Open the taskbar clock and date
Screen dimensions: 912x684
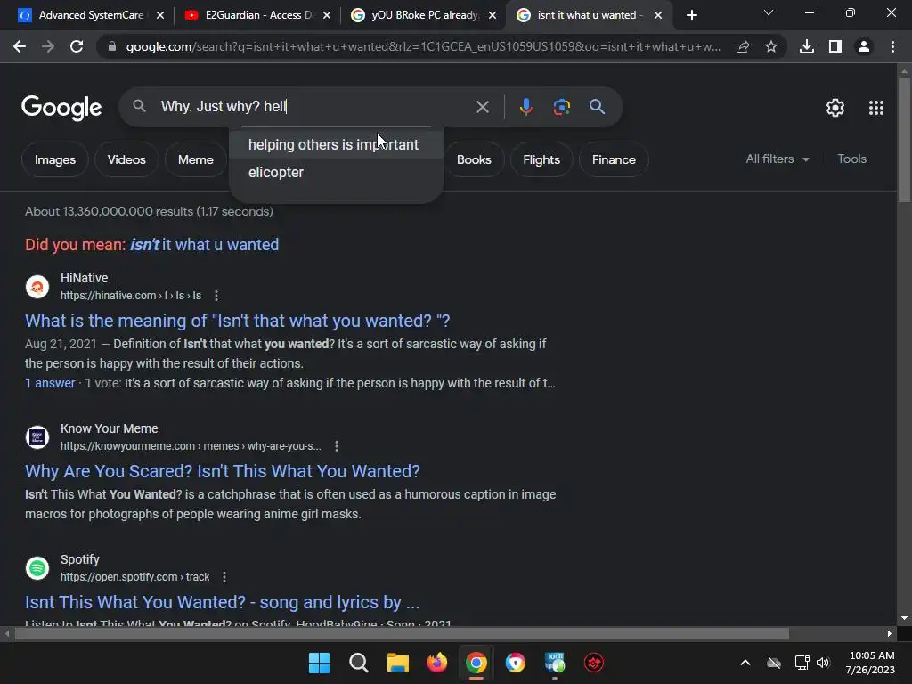(870, 663)
